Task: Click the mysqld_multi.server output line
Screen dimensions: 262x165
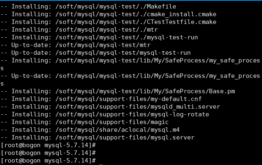Action: click(x=110, y=107)
